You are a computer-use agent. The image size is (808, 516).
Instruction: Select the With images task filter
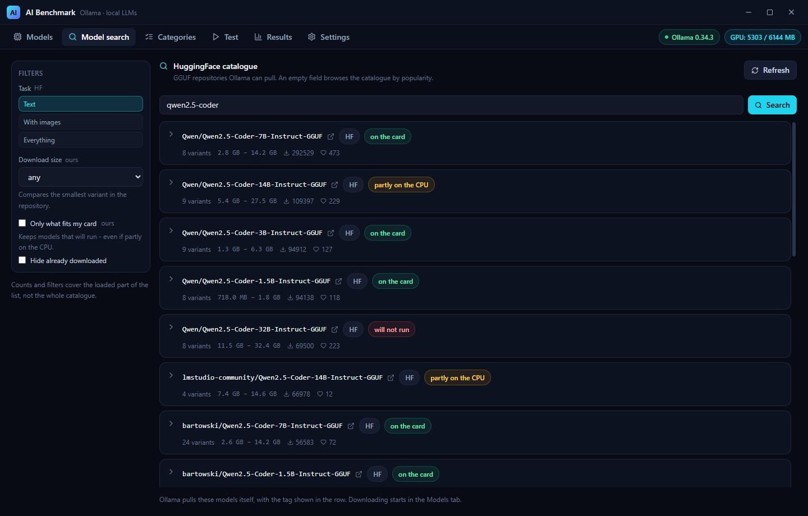click(x=81, y=122)
